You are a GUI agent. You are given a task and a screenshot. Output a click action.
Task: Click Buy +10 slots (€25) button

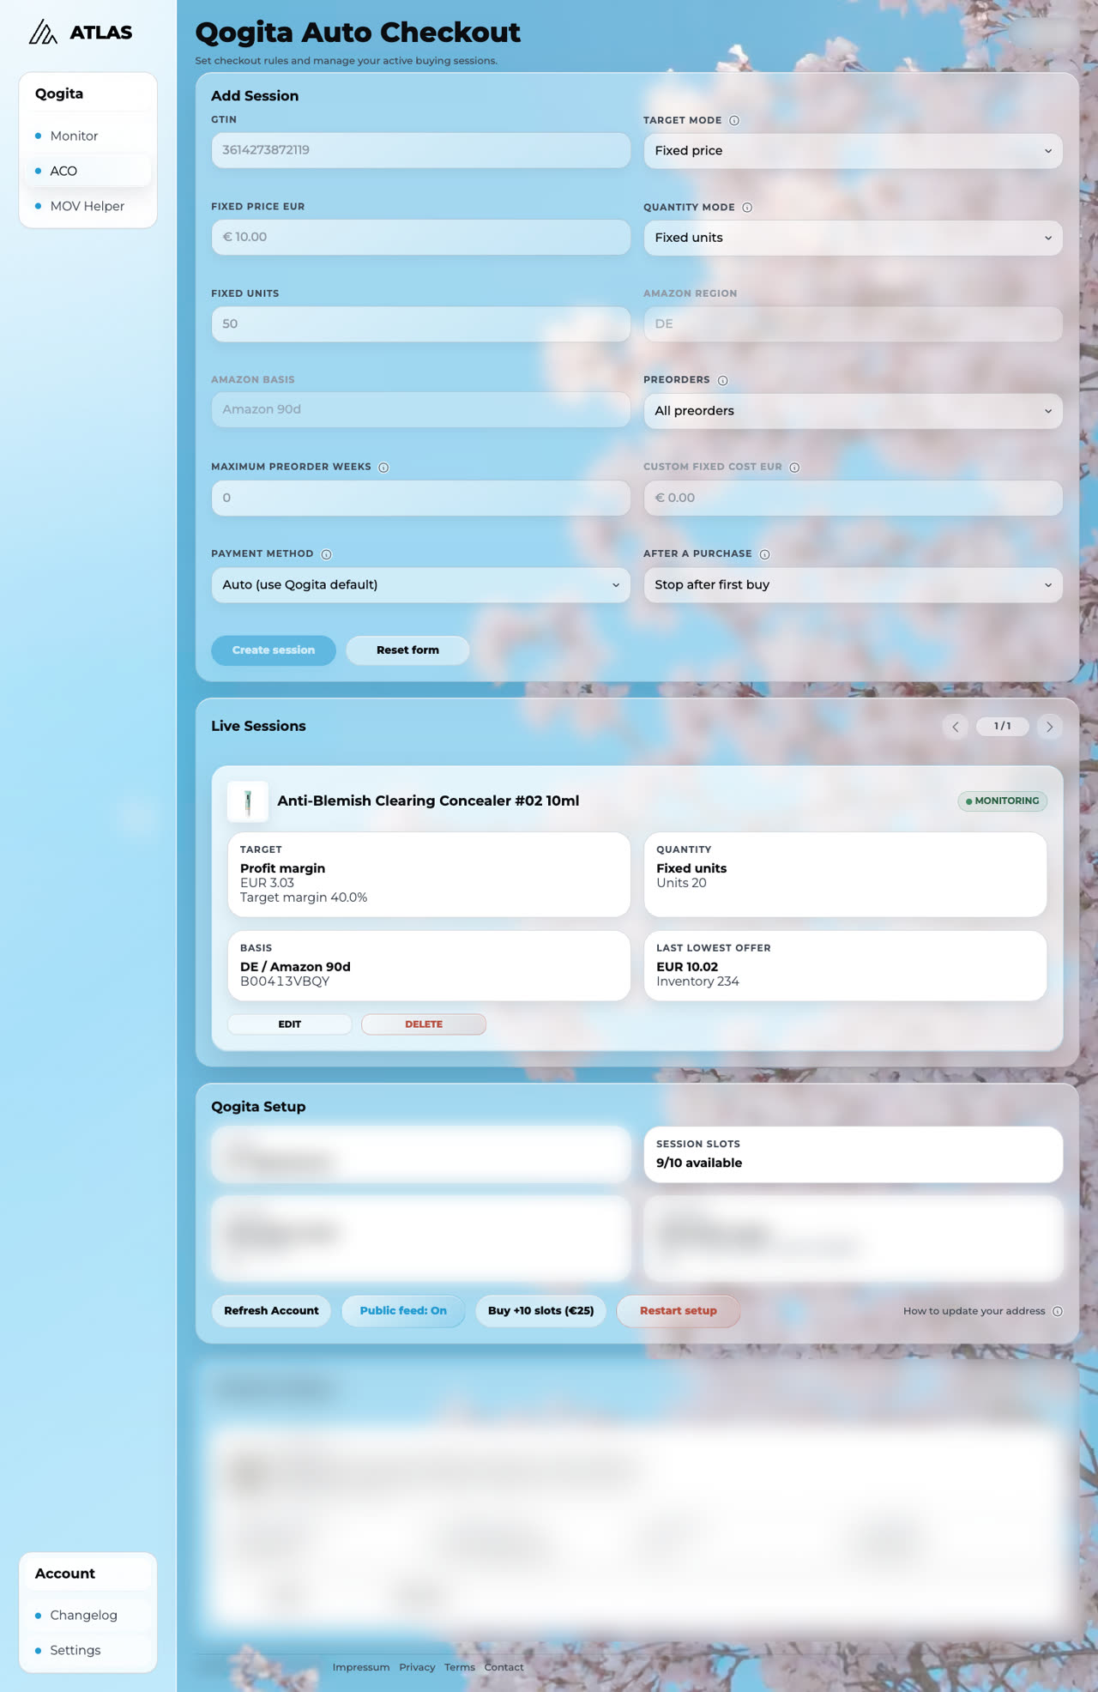[x=540, y=1311]
